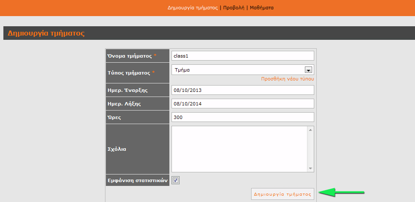Click the Τύπος τμήματος label
This screenshot has height=202, width=415.
[x=129, y=73]
